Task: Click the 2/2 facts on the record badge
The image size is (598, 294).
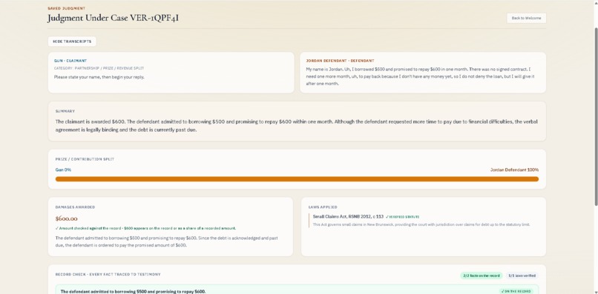Action: coord(481,275)
